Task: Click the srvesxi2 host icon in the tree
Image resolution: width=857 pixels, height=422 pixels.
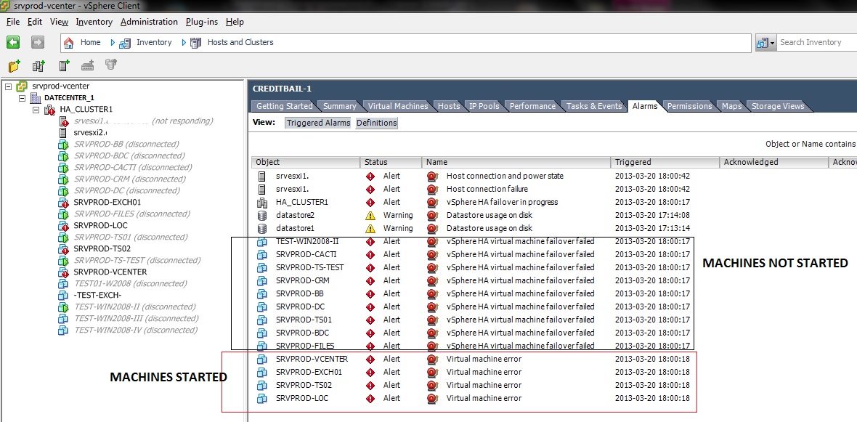Action: (x=63, y=132)
